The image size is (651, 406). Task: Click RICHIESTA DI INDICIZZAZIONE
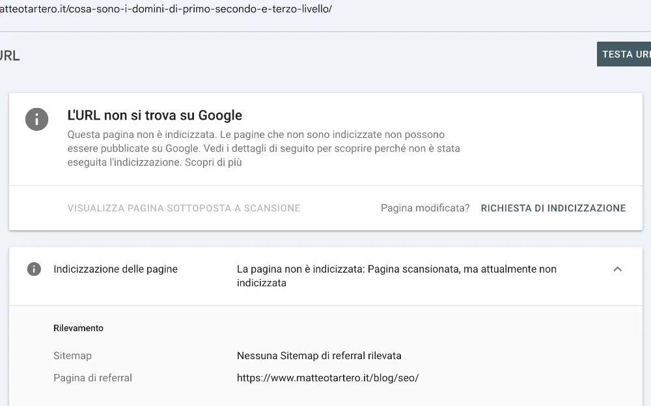coord(553,208)
